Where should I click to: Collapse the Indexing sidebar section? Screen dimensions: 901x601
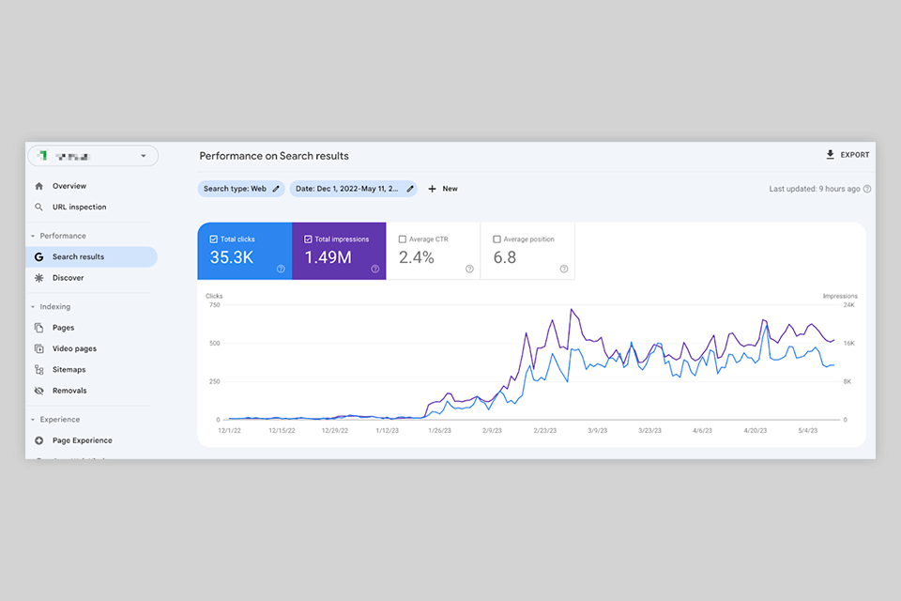click(33, 307)
